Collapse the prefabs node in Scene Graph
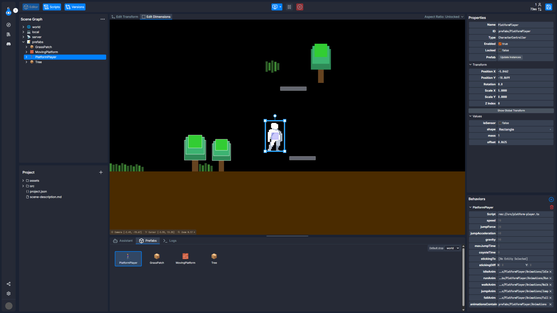The width and height of the screenshot is (557, 313). [x=23, y=42]
